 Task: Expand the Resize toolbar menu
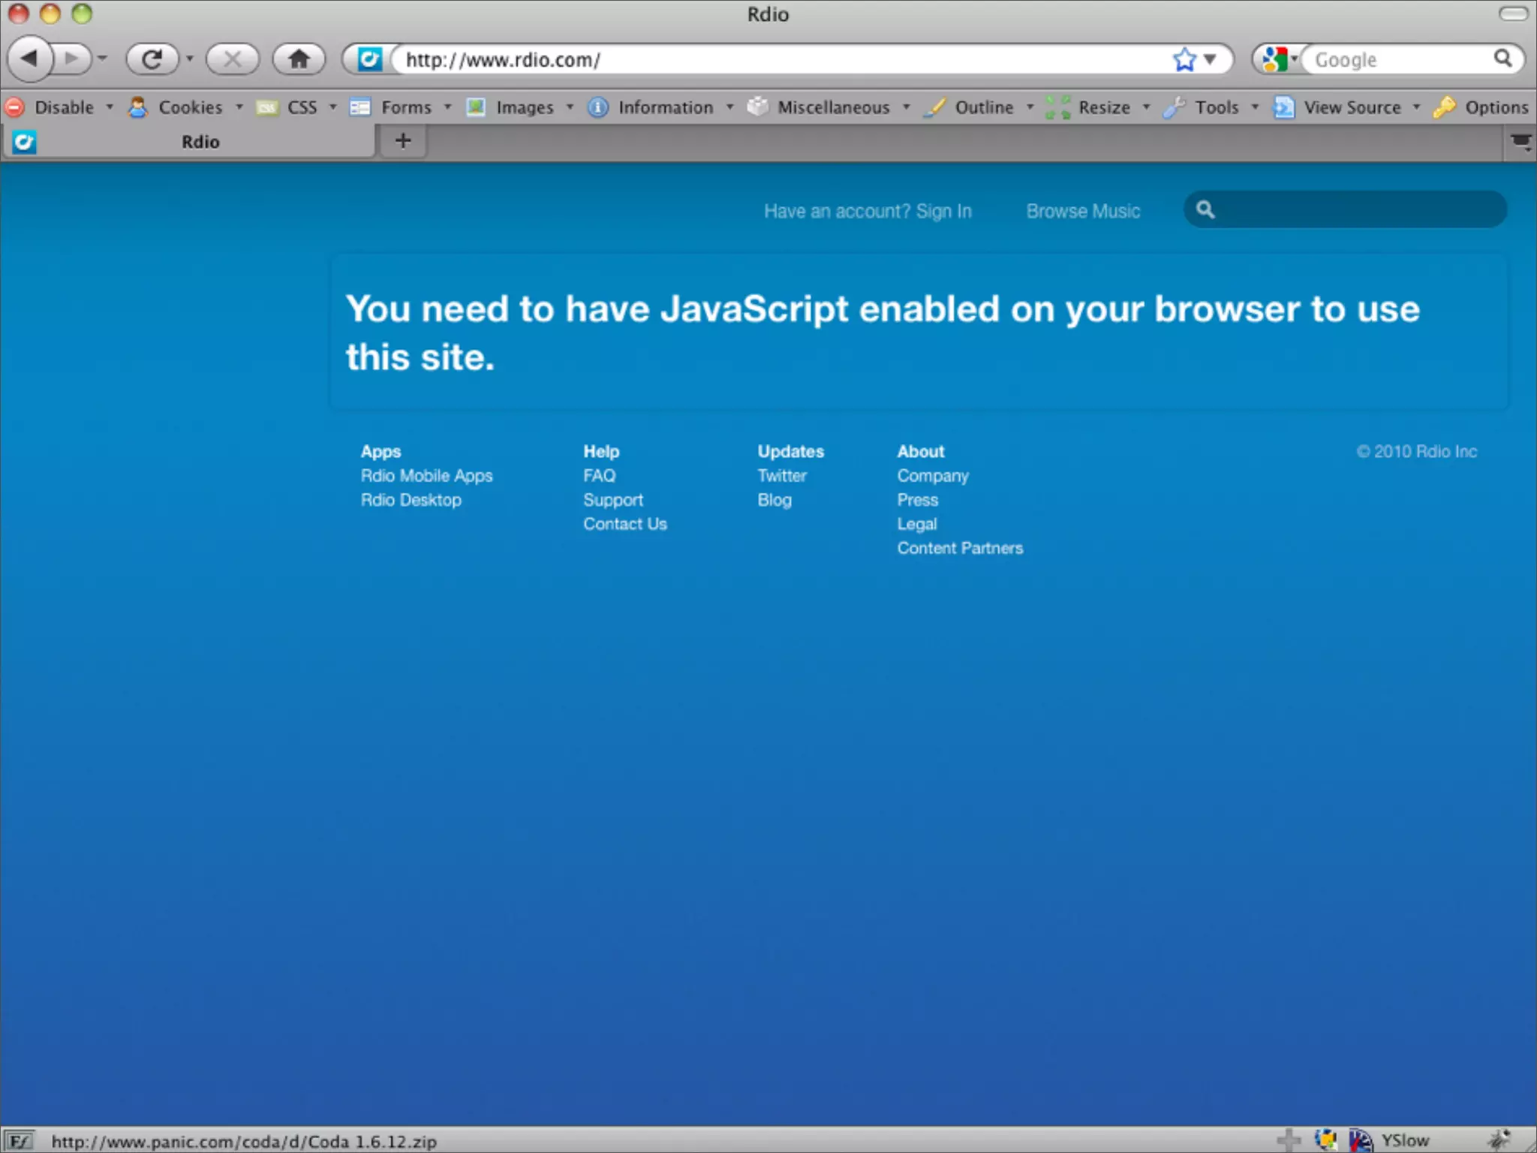1103,107
